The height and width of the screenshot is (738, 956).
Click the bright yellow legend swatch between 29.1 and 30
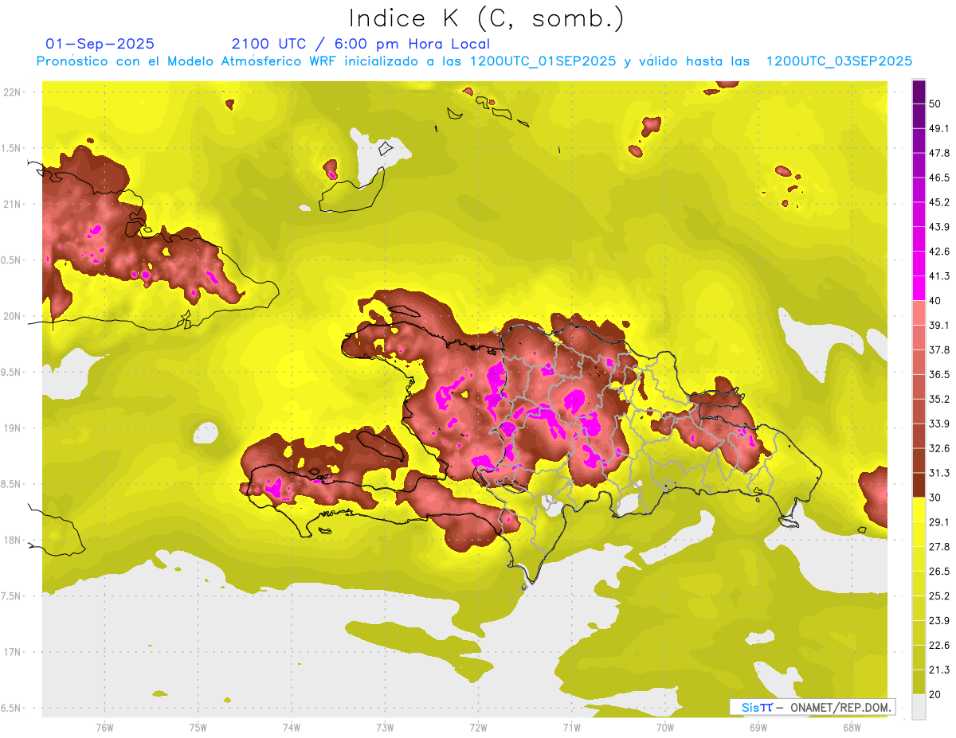point(919,510)
